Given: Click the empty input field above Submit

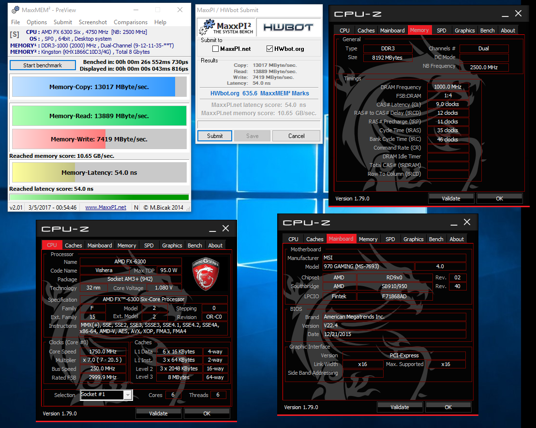Looking at the screenshot, I should [259, 124].
